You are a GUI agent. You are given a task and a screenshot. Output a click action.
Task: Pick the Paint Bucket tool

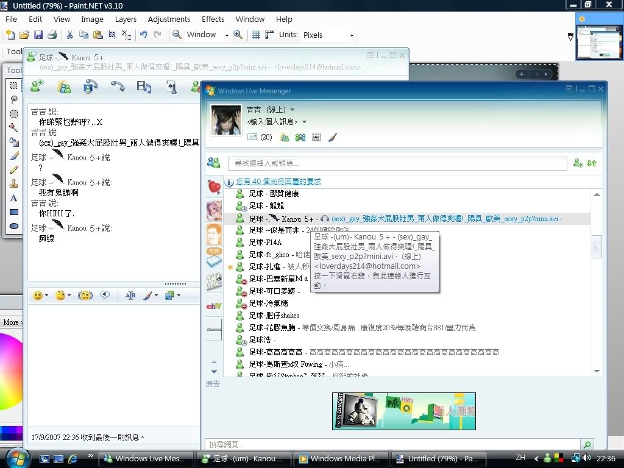click(x=13, y=141)
